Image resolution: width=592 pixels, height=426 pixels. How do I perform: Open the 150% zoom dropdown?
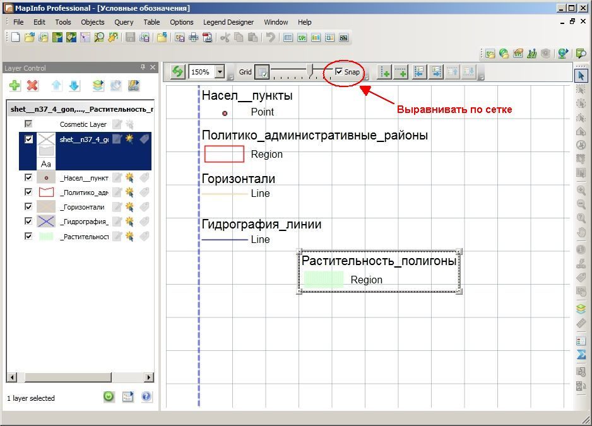coord(220,71)
